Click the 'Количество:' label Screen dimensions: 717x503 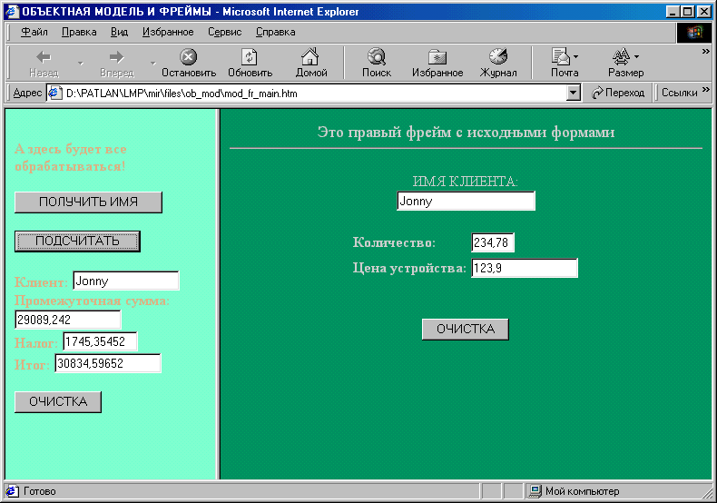click(x=394, y=242)
